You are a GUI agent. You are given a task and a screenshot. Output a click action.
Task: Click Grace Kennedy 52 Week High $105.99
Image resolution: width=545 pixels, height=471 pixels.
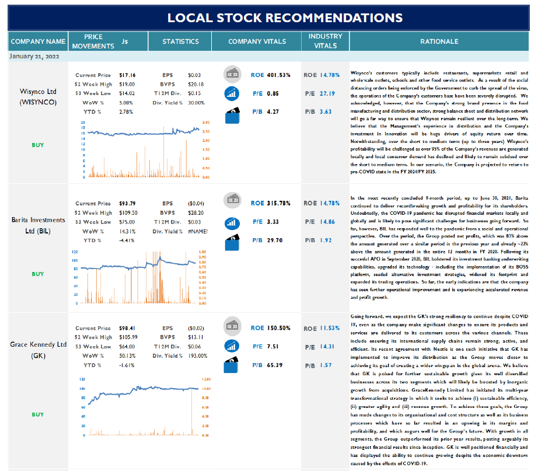[x=128, y=337]
